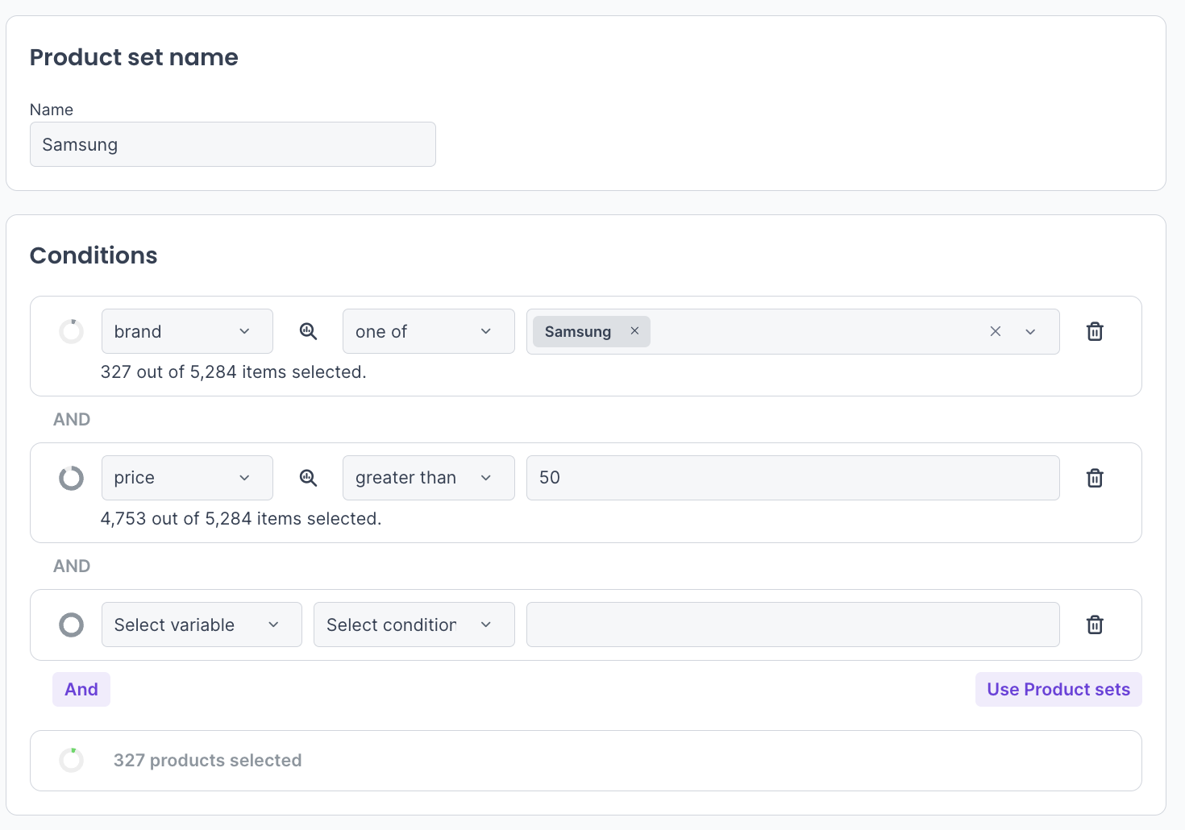This screenshot has width=1185, height=830.
Task: Remove the Samsung tag from brand values
Action: tap(634, 331)
